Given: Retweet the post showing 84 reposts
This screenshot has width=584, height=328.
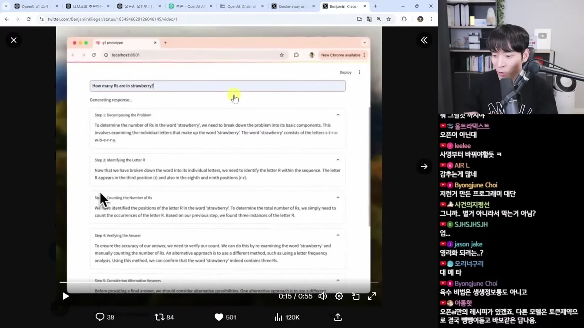Looking at the screenshot, I should pyautogui.click(x=164, y=317).
